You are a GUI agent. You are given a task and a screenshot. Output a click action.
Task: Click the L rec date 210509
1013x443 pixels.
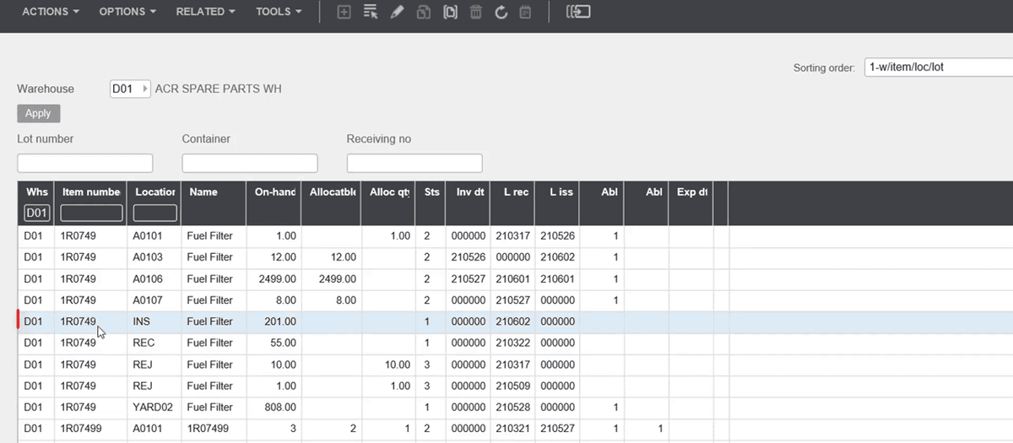pos(513,386)
